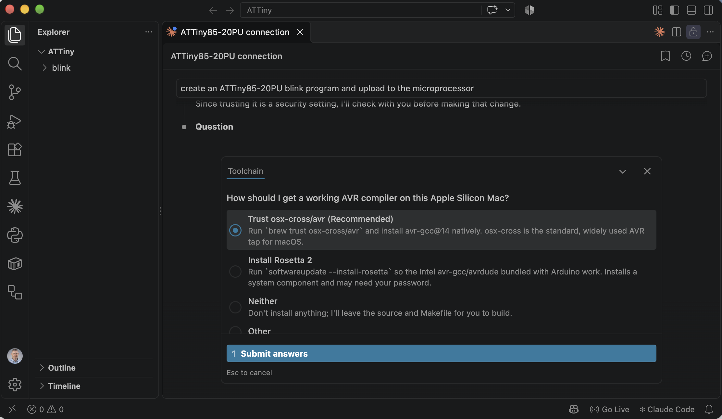
Task: Open the Run and Debug view
Action: coord(15,121)
